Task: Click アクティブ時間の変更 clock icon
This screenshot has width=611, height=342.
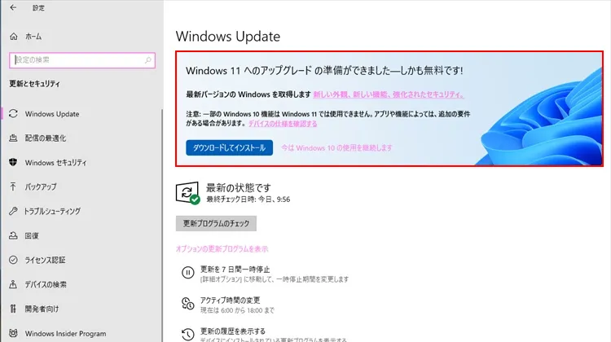Action: pyautogui.click(x=188, y=304)
